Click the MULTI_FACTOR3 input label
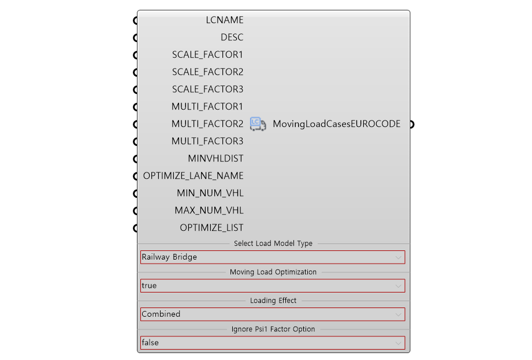Screen dimensions: 532x360 207,141
